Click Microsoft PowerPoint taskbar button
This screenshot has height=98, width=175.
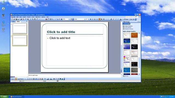point(17,97)
